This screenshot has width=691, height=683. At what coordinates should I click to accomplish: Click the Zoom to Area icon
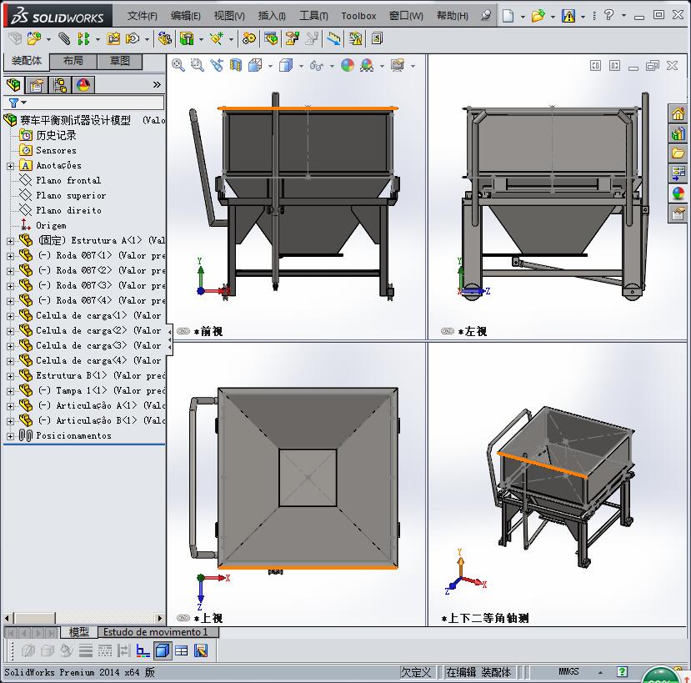pos(197,65)
